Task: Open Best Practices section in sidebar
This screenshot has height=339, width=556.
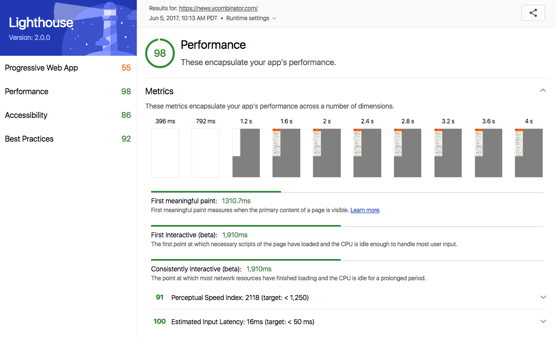Action: coord(29,139)
